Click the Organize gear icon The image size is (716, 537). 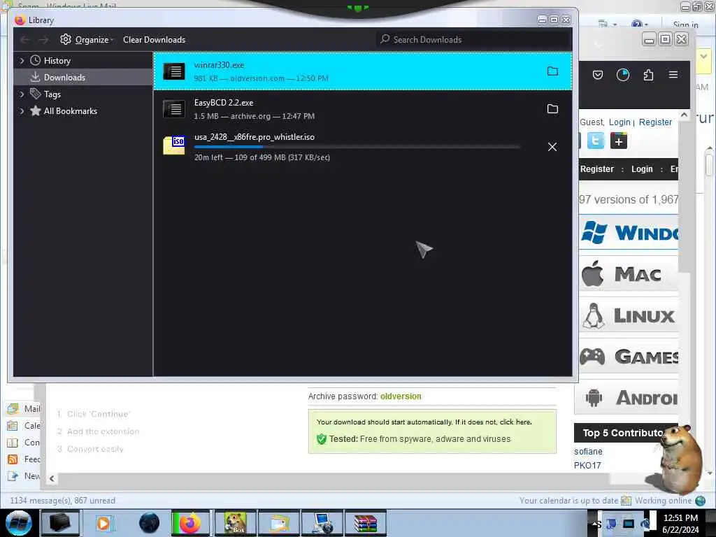click(x=66, y=39)
